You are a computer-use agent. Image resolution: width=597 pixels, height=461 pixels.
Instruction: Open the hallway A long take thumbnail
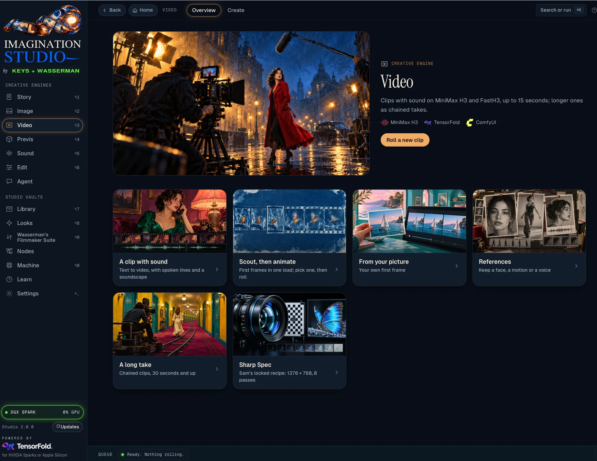170,324
